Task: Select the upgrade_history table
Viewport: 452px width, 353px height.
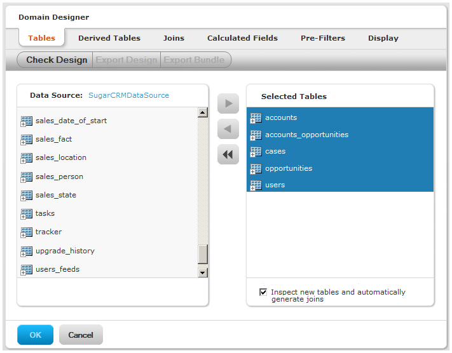Action: pos(65,251)
